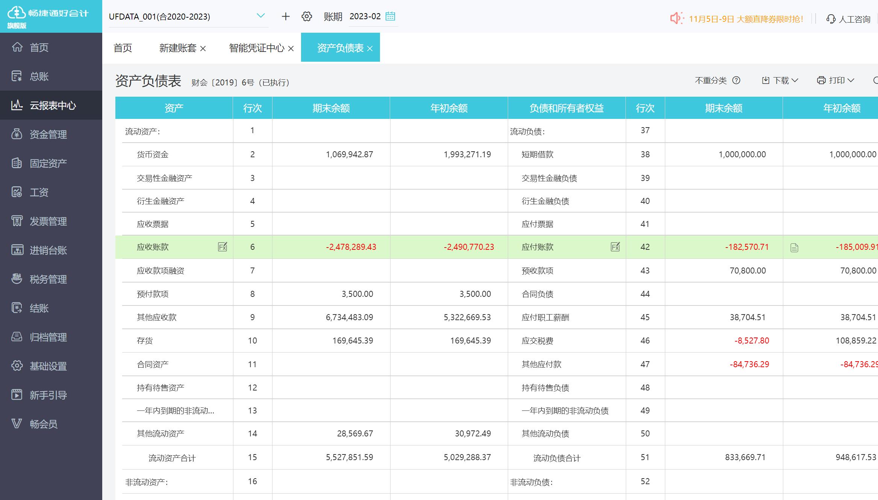Click the formula edit icon beside 应收账款
This screenshot has height=500, width=878.
223,247
